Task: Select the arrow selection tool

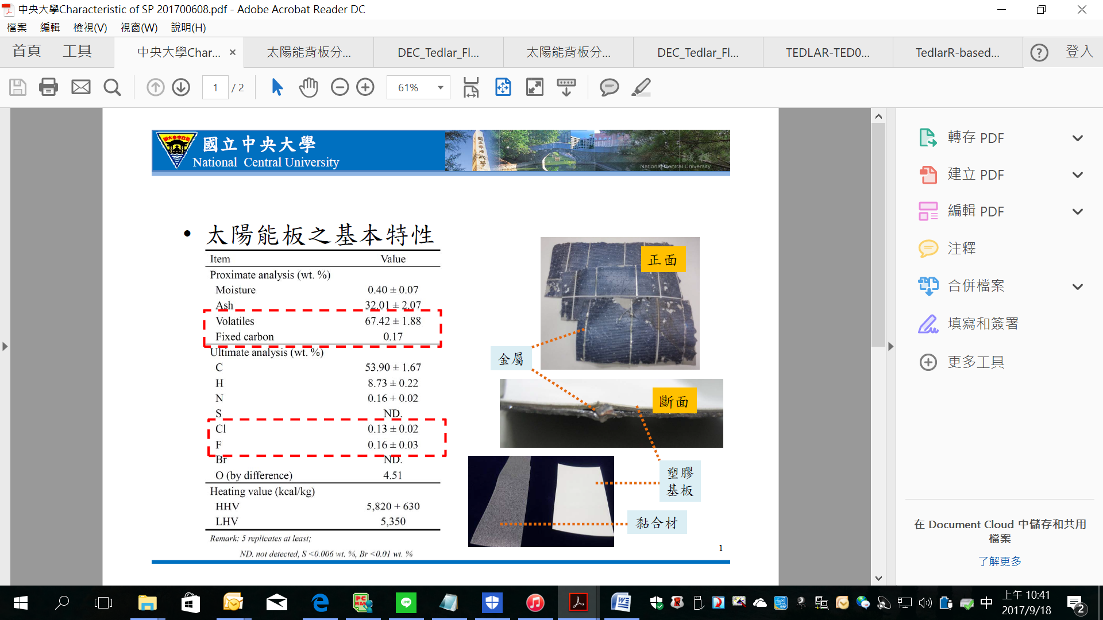Action: (277, 87)
